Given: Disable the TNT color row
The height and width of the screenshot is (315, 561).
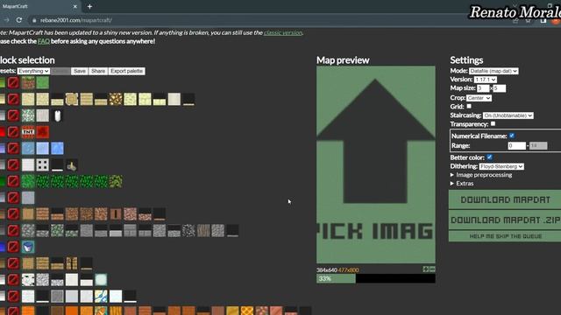Looking at the screenshot, I should 13,132.
